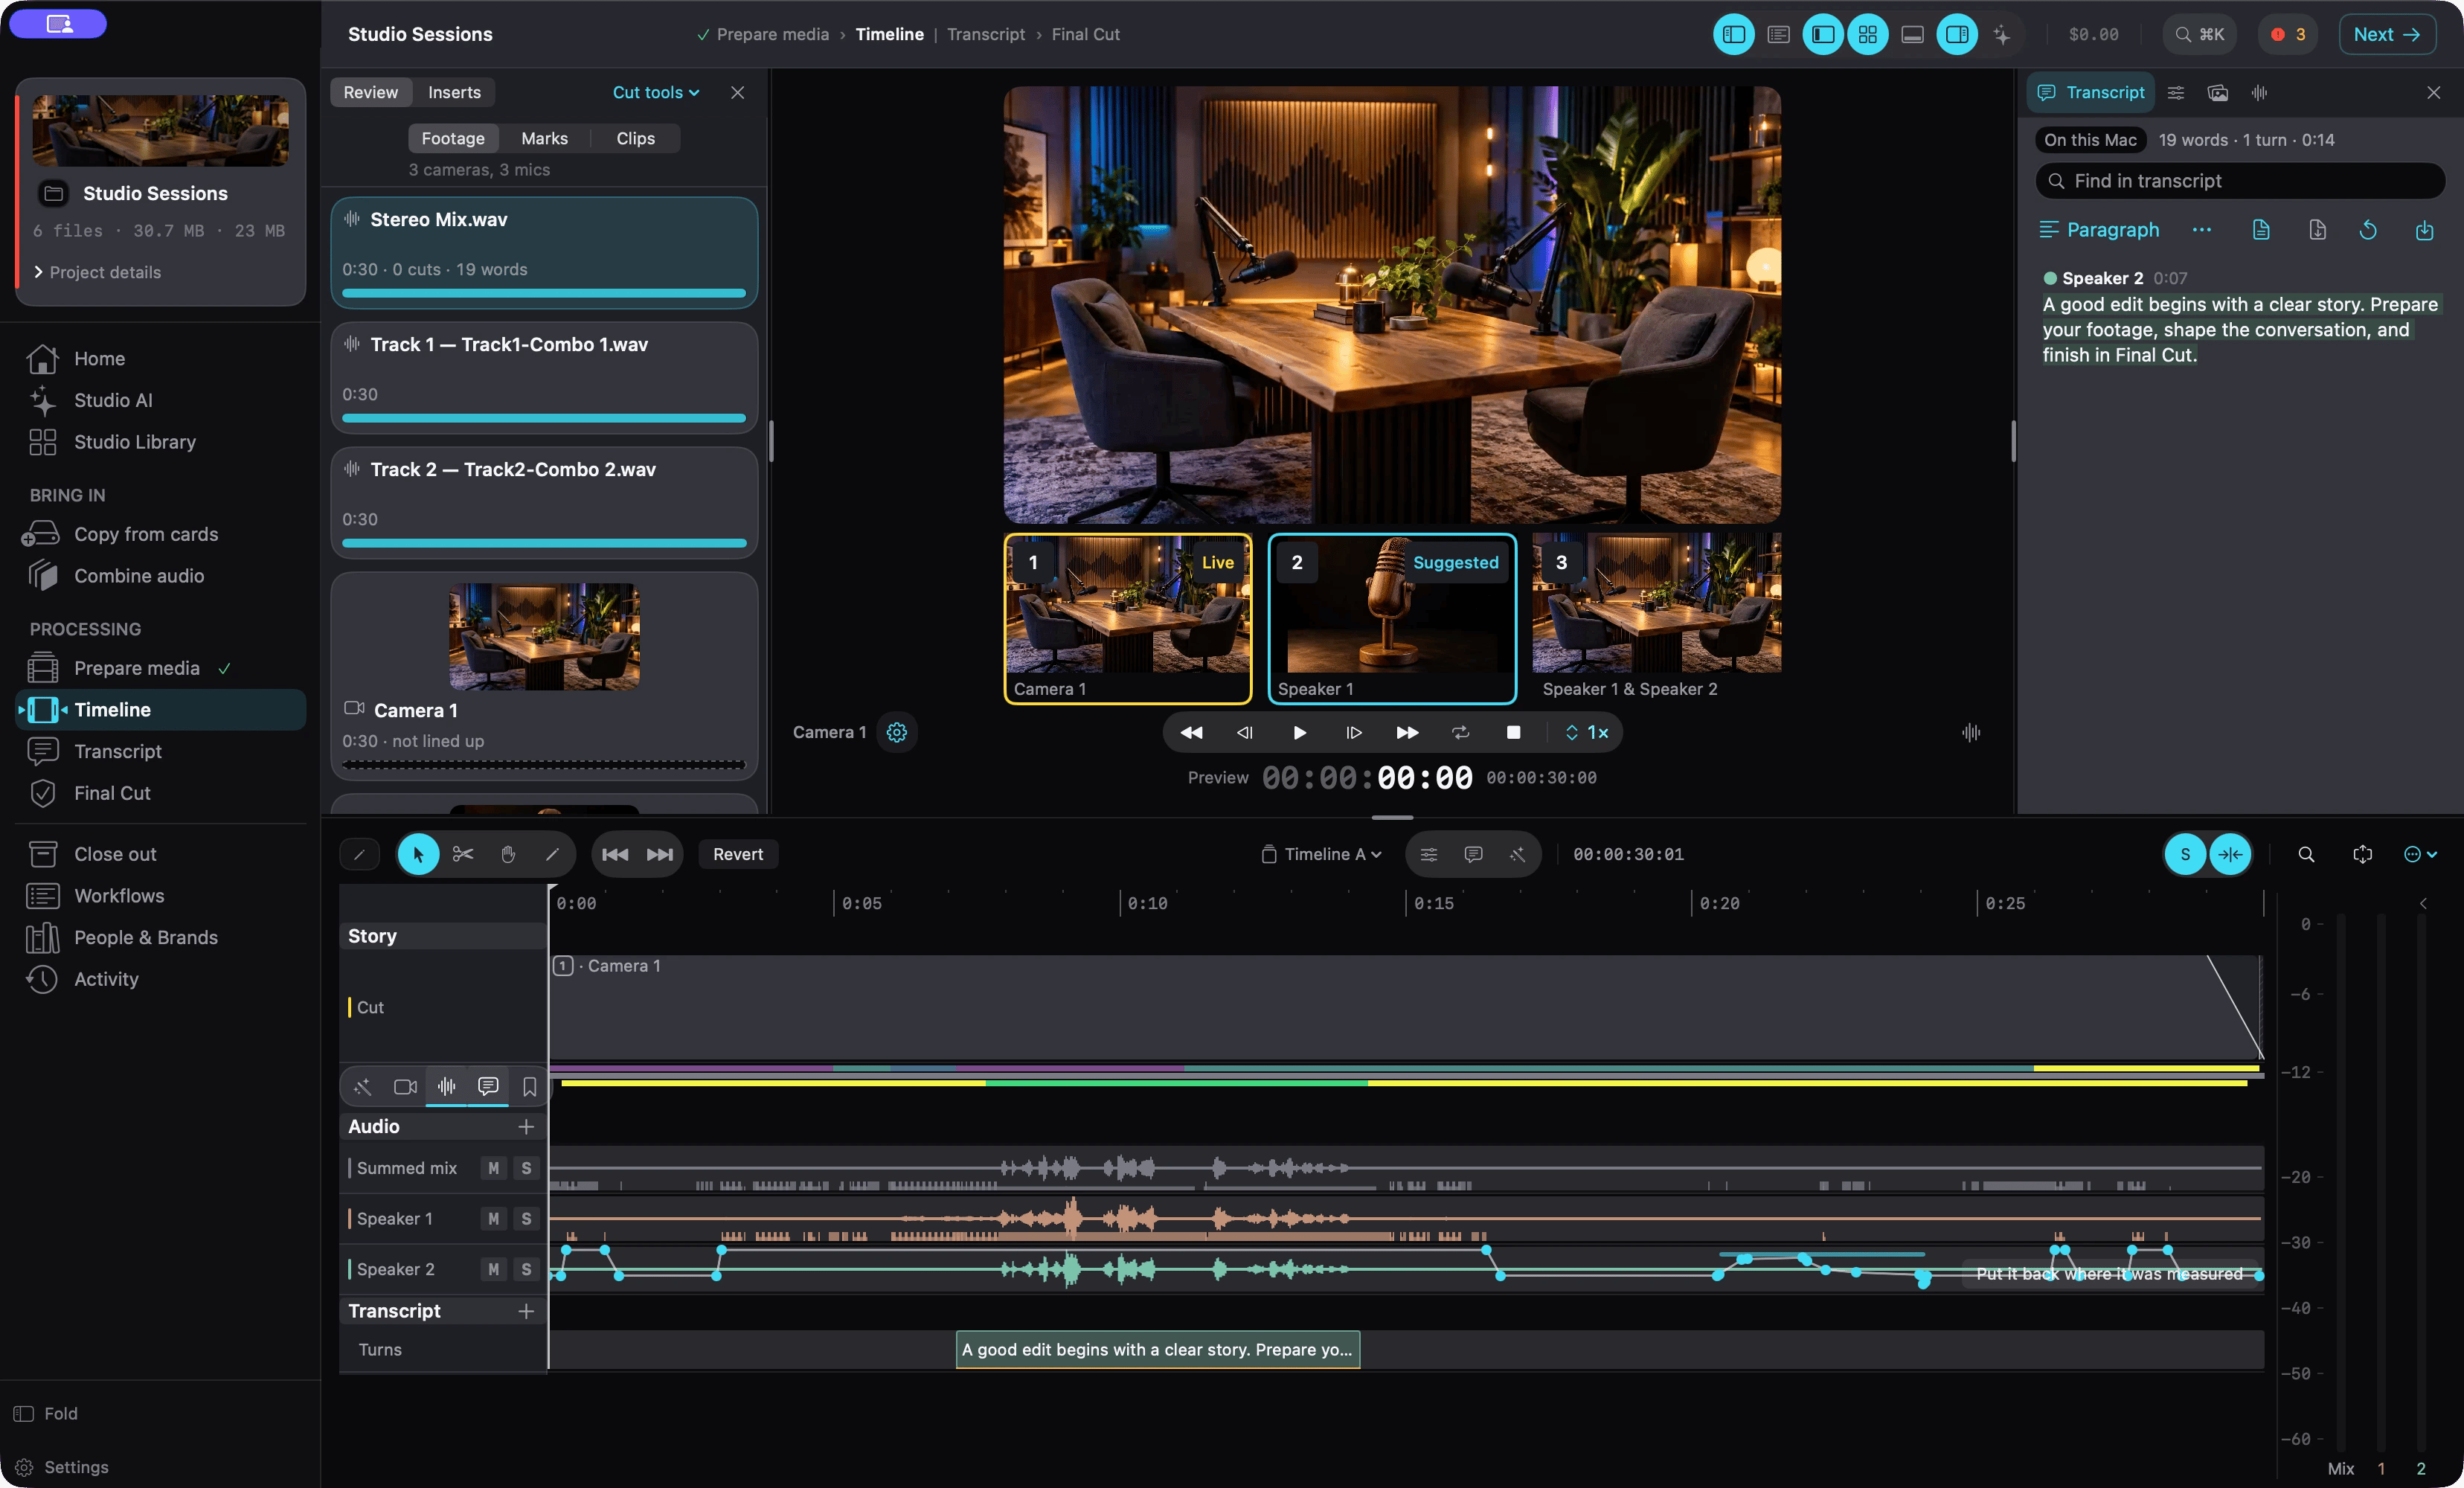Screen dimensions: 2464x1488
Task: Mute the Speaker 1 track
Action: tap(493, 1218)
